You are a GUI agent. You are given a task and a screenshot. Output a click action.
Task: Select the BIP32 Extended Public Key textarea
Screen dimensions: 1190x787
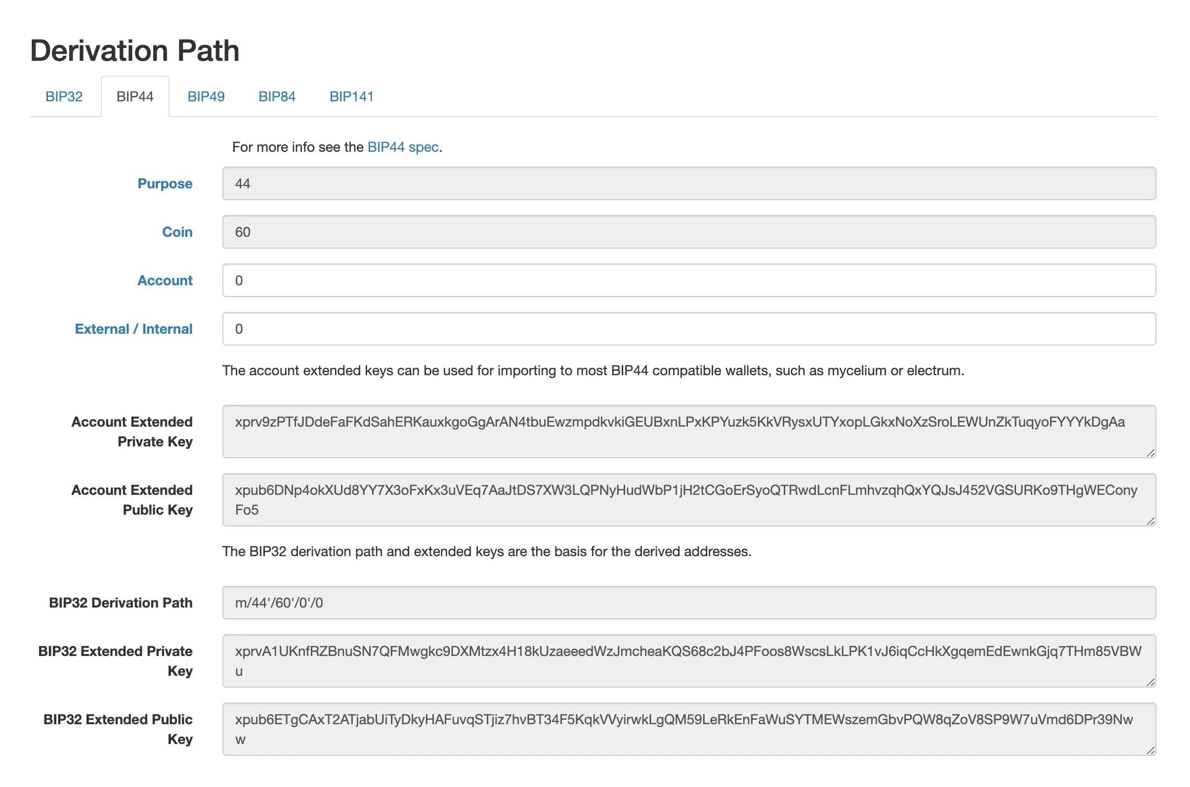pos(689,729)
